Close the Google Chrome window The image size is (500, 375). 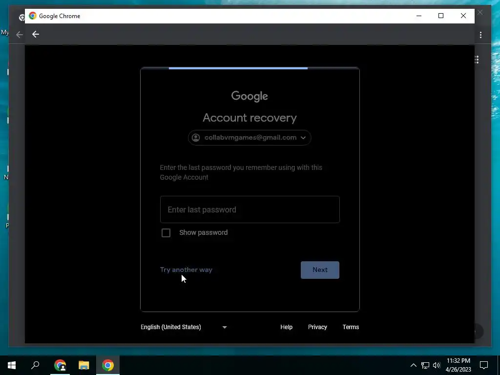pos(463,16)
